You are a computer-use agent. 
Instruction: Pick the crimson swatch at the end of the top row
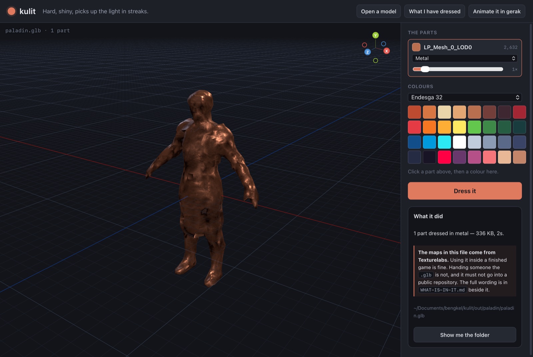pyautogui.click(x=519, y=112)
